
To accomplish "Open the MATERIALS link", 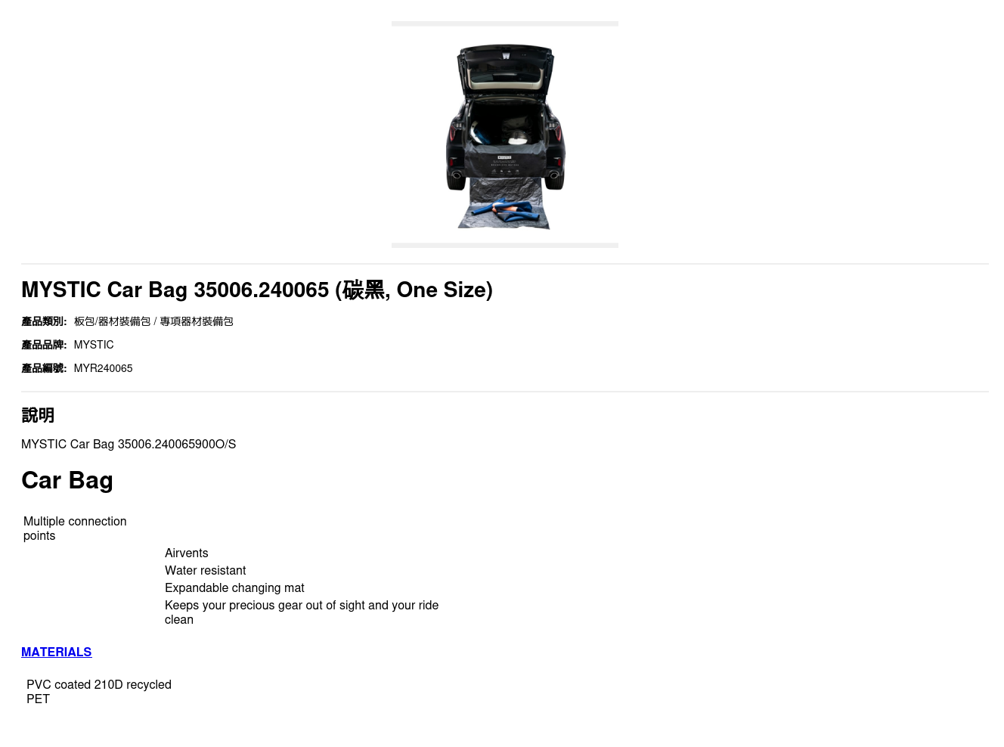I will pyautogui.click(x=56, y=652).
